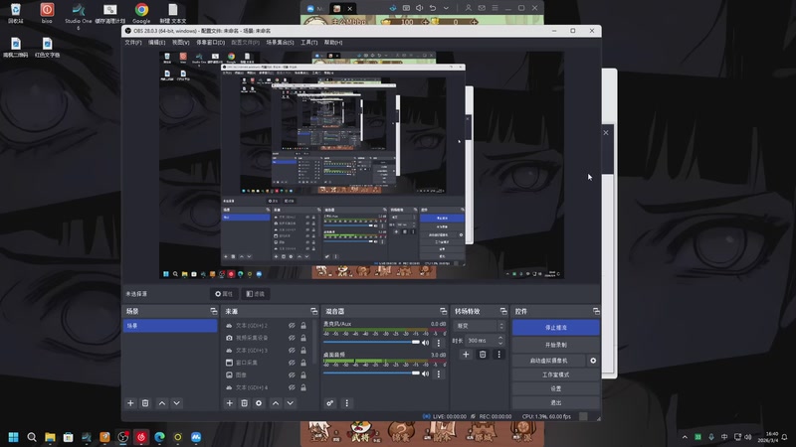Pop out the 转场特效 dock panel

503,311
